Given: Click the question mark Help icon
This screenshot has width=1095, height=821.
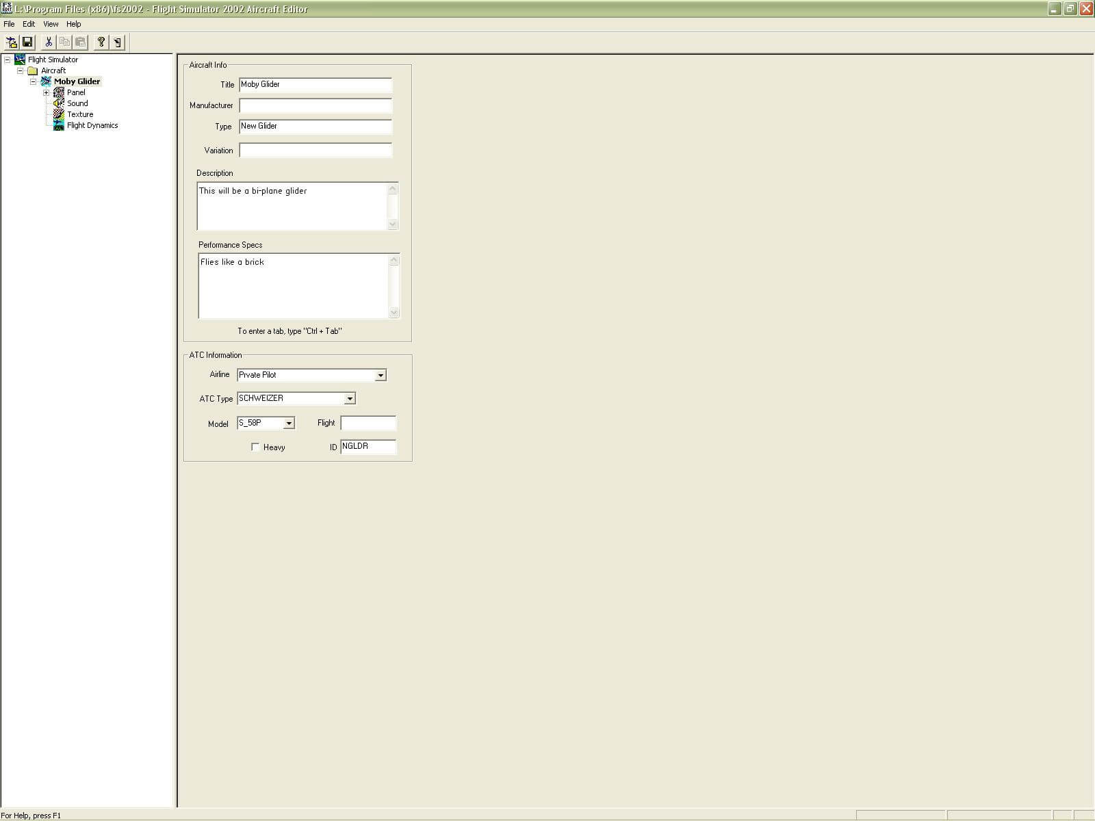Looking at the screenshot, I should pyautogui.click(x=101, y=42).
